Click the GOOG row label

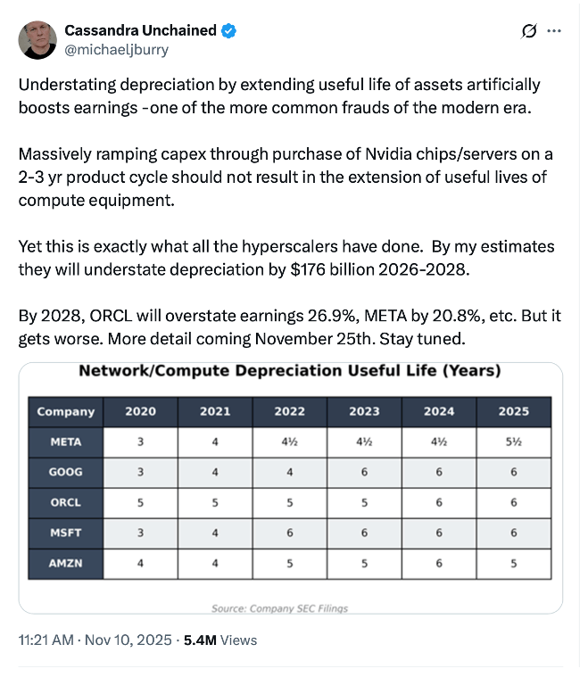(66, 472)
